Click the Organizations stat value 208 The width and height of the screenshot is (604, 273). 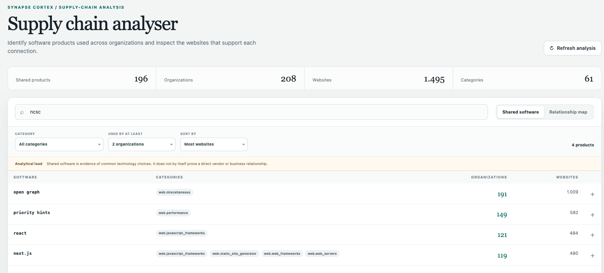[288, 79]
